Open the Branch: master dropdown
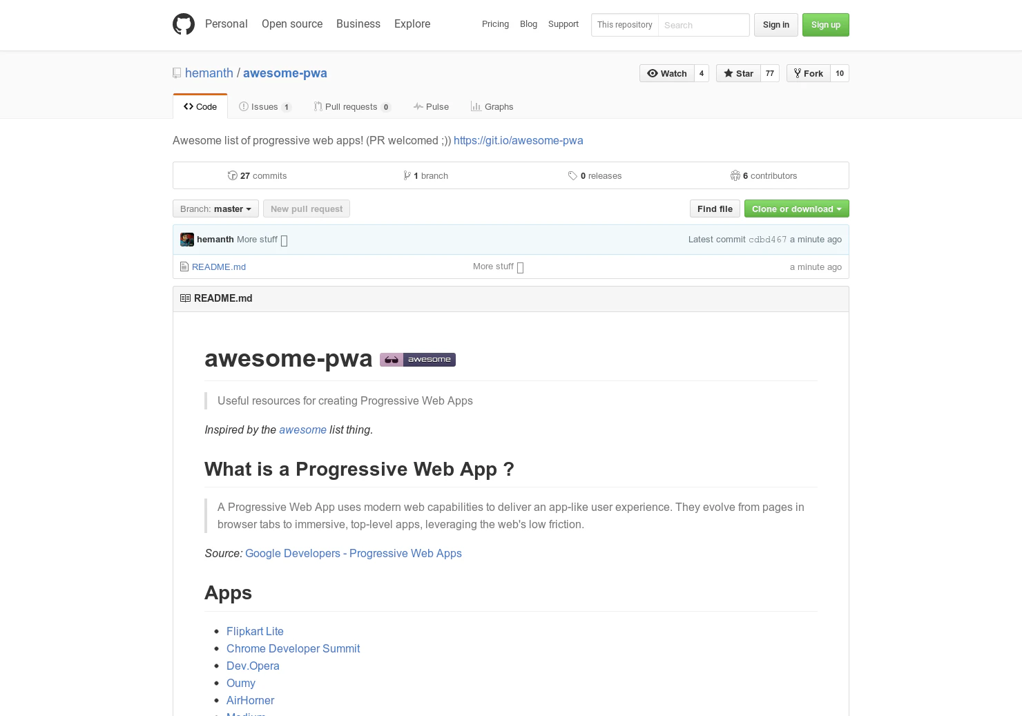 215,209
